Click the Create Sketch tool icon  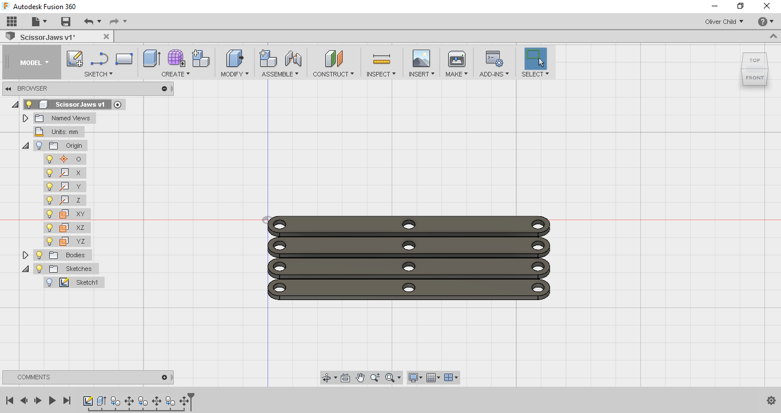pyautogui.click(x=75, y=59)
